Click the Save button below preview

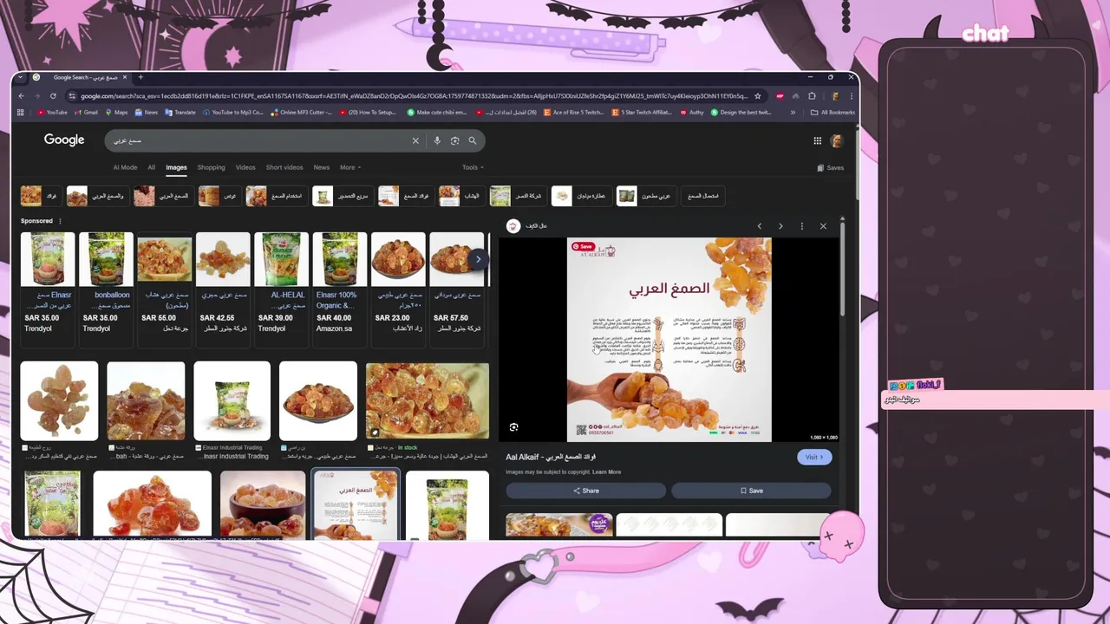coord(751,491)
